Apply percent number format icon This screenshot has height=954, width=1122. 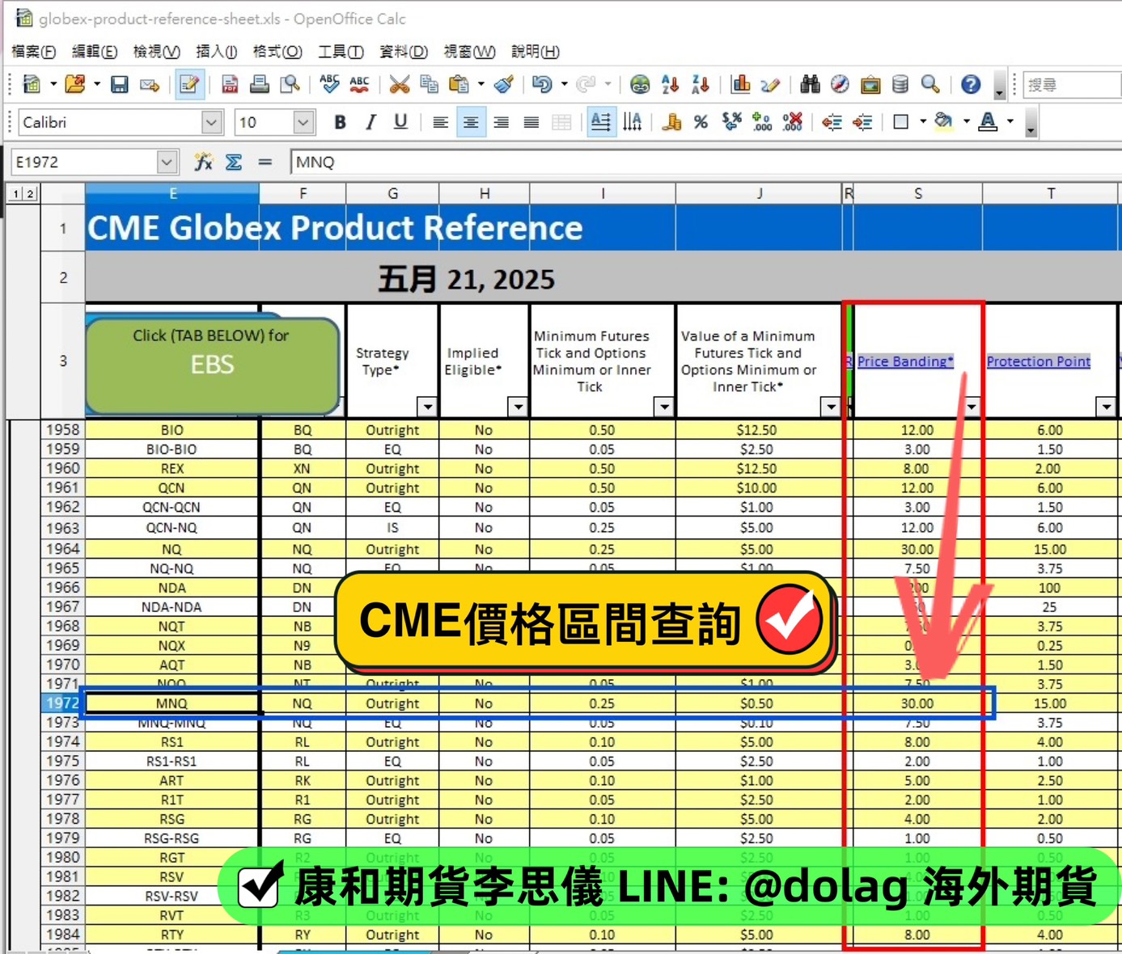click(701, 123)
